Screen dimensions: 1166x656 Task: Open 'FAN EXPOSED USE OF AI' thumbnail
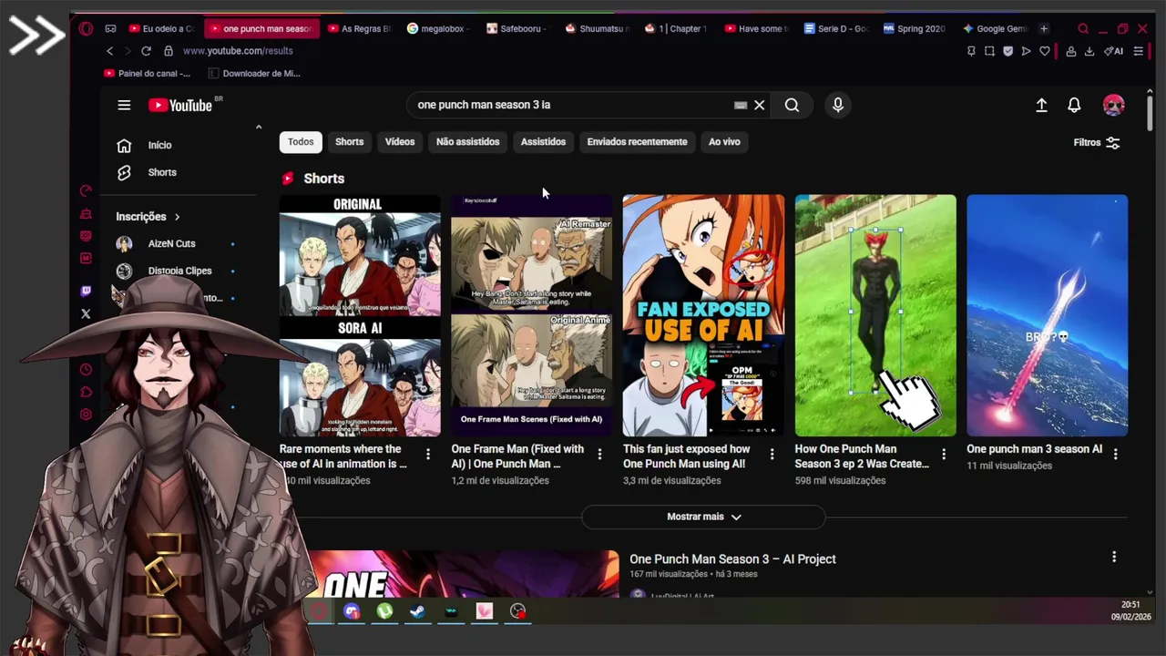pyautogui.click(x=703, y=315)
